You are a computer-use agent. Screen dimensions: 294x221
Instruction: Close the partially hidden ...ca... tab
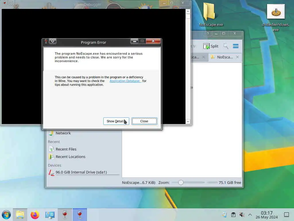click(x=204, y=57)
